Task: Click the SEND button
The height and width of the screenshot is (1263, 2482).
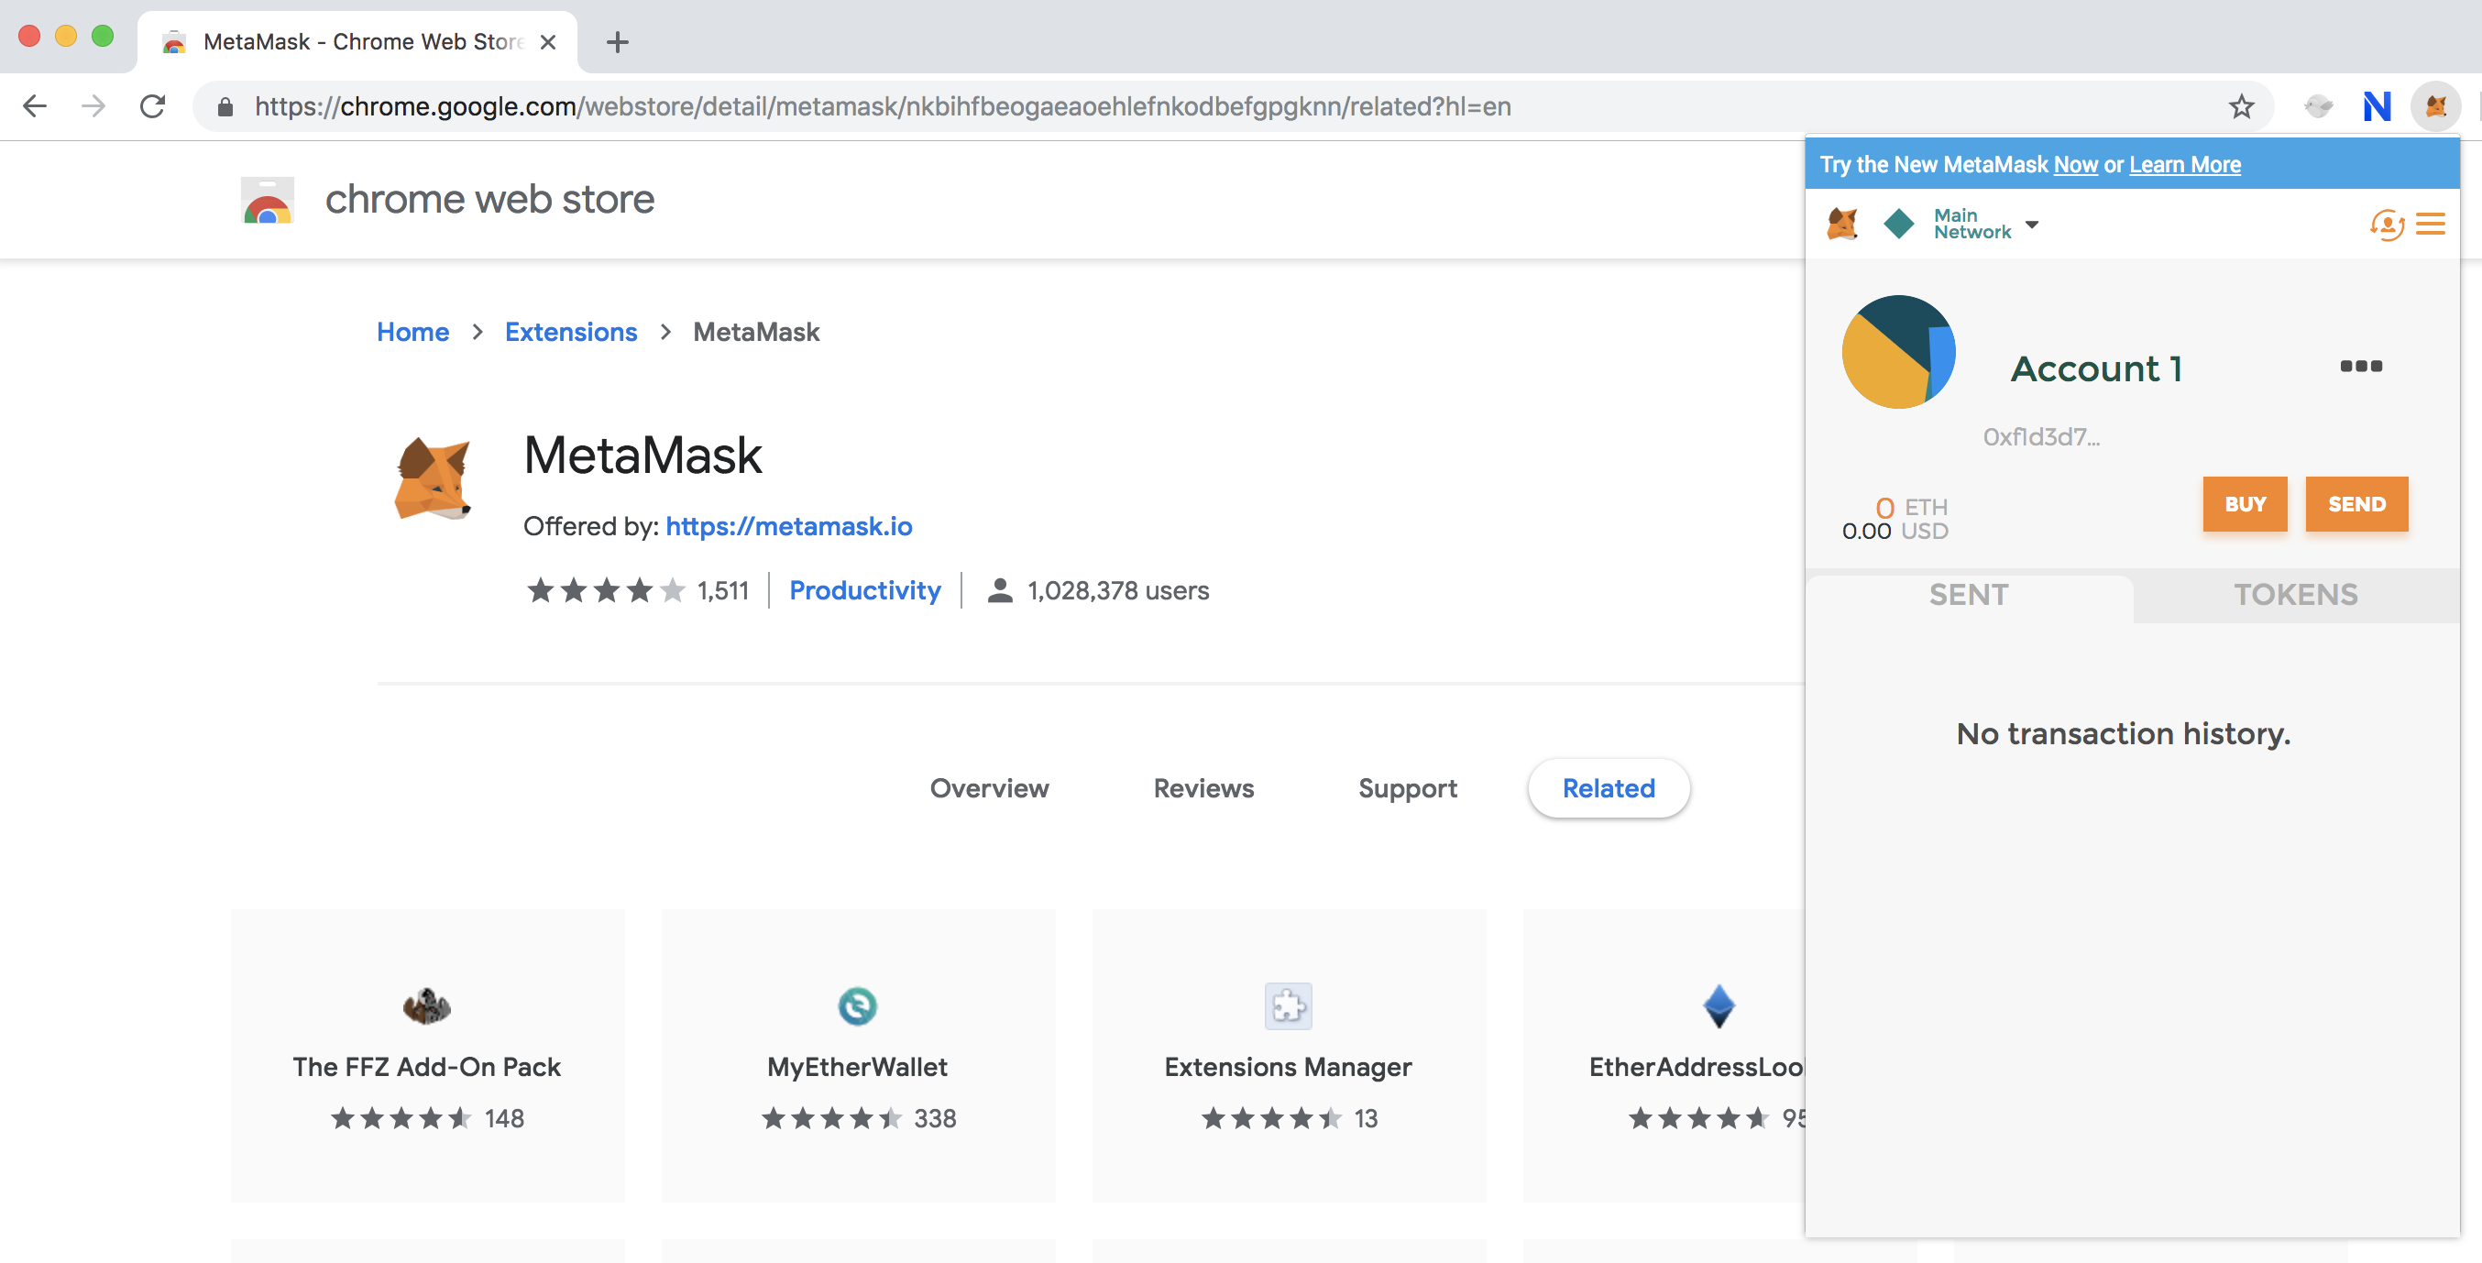Action: (x=2356, y=504)
